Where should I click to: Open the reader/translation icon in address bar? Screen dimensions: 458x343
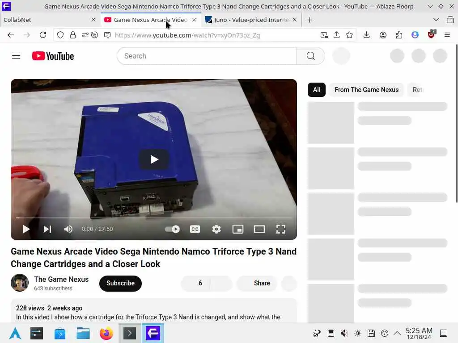click(107, 35)
